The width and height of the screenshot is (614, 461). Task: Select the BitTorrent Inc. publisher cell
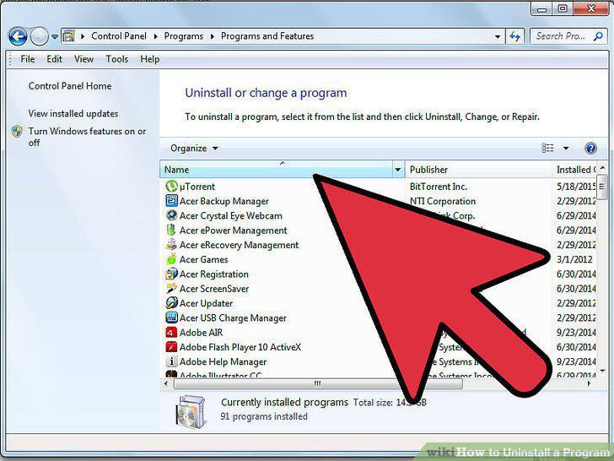click(439, 187)
